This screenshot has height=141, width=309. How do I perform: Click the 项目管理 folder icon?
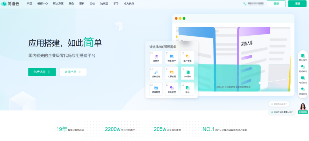click(156, 88)
